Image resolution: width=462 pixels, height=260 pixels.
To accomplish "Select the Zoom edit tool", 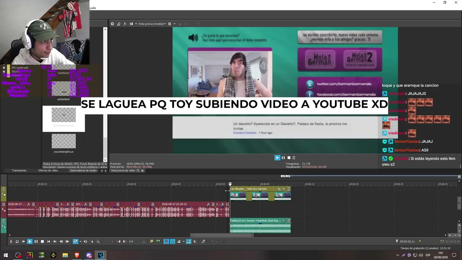I will click(98, 242).
